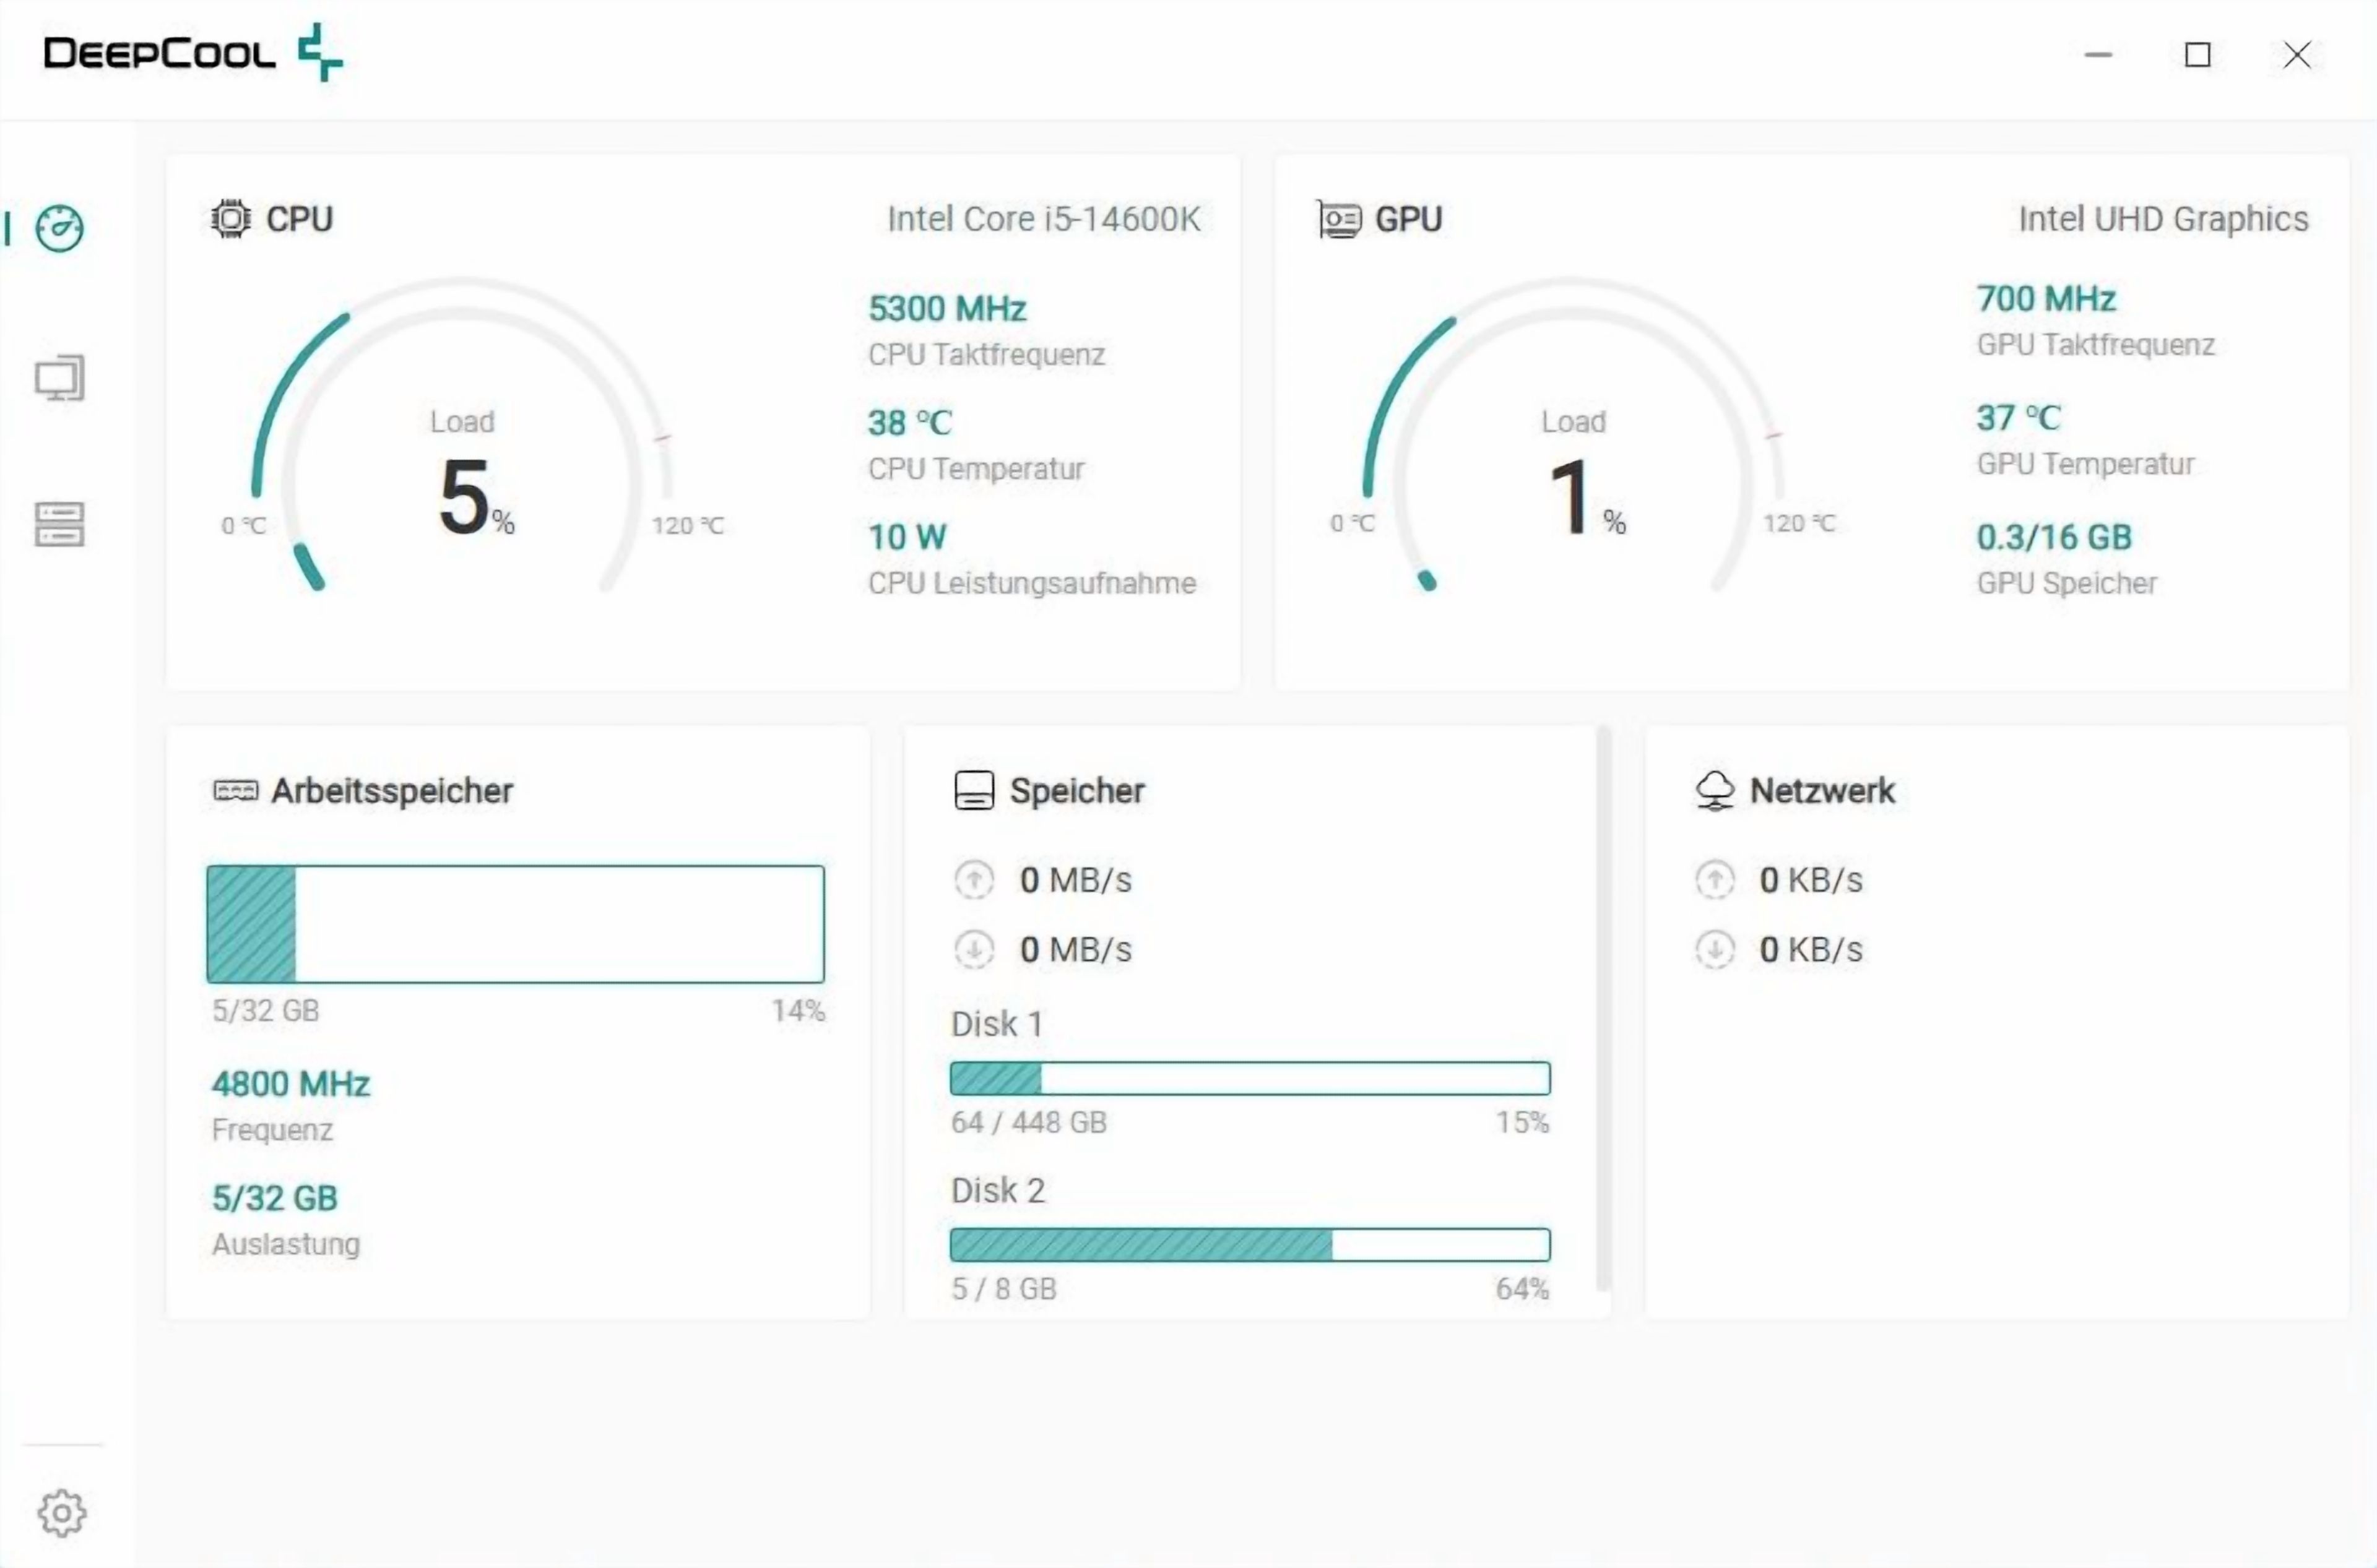
Task: Open the monitor display sidebar icon
Action: 60,378
